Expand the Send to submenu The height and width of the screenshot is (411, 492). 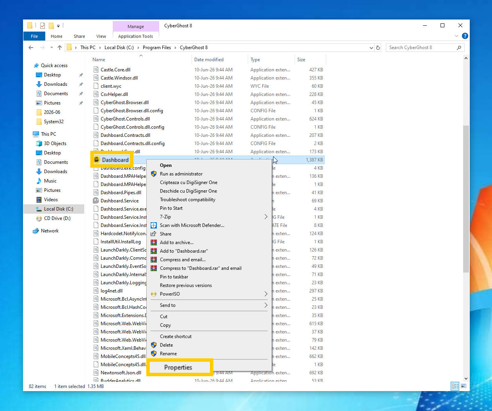tap(266, 305)
